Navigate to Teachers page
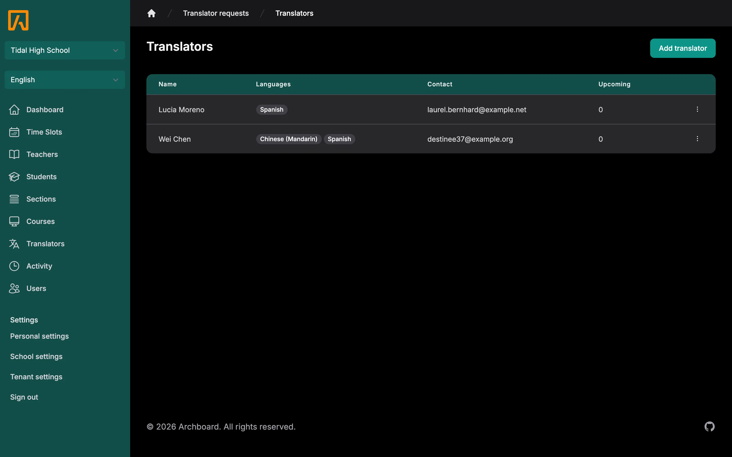The width and height of the screenshot is (732, 457). click(42, 154)
